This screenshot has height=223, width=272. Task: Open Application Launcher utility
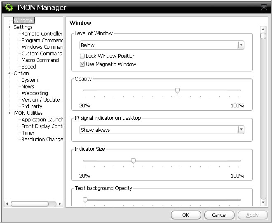42,120
